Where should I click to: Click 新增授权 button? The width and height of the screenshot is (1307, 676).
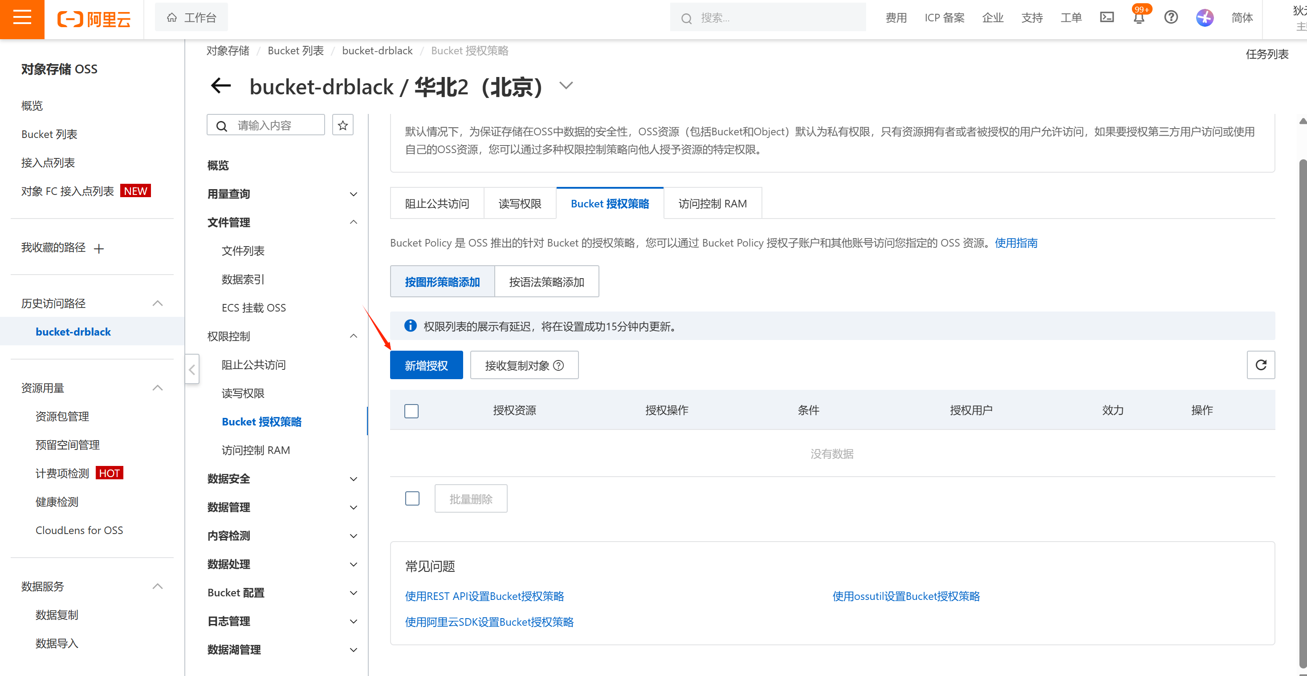pyautogui.click(x=426, y=365)
